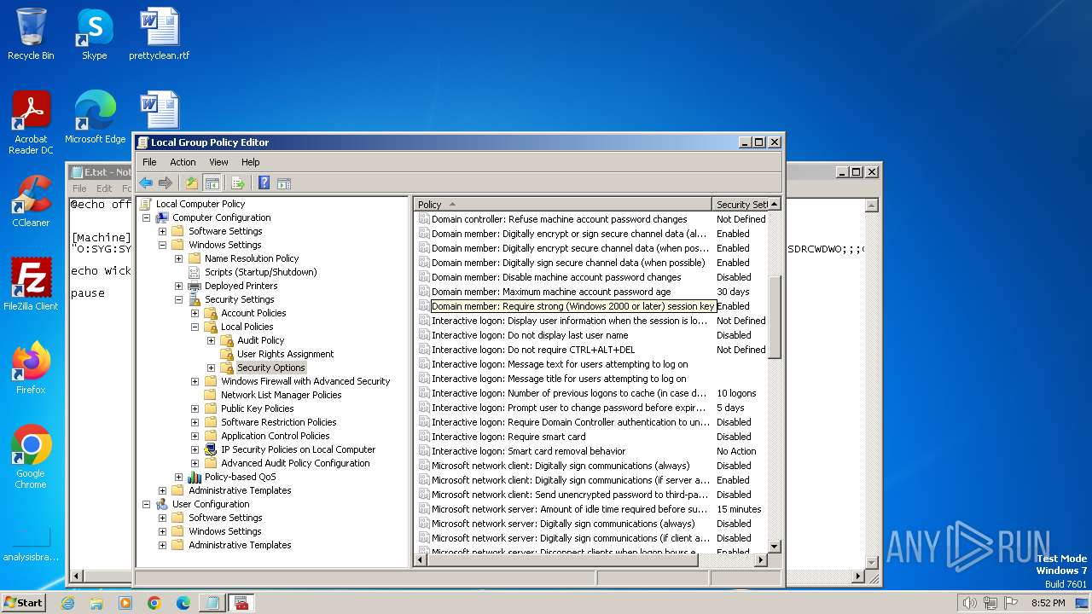Click the blue Help toolbar icon
The height and width of the screenshot is (614, 1092).
tap(264, 182)
